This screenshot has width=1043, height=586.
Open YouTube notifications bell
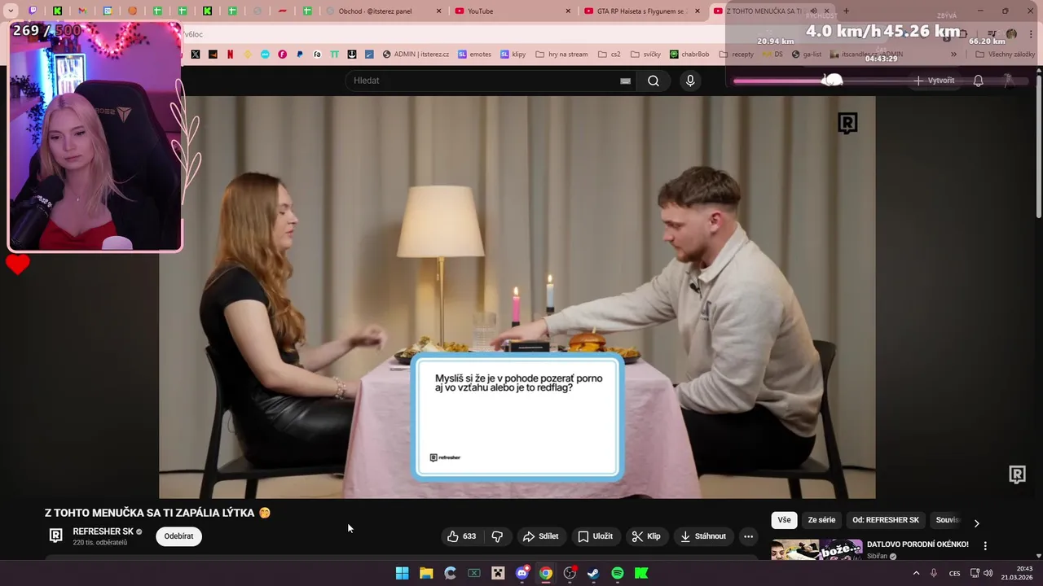(978, 81)
